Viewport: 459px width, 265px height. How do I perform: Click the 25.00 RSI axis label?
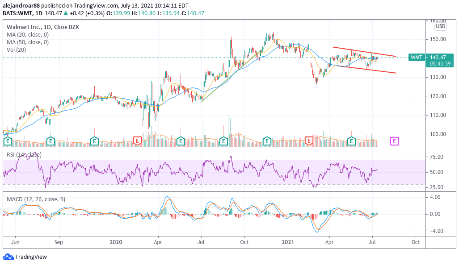pyautogui.click(x=437, y=187)
